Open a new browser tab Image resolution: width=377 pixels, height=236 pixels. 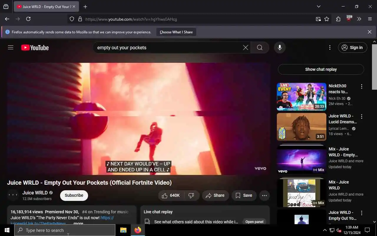point(85,6)
